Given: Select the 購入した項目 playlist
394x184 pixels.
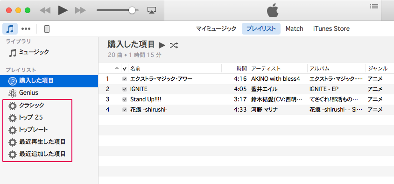Looking at the screenshot, I should pyautogui.click(x=49, y=81).
